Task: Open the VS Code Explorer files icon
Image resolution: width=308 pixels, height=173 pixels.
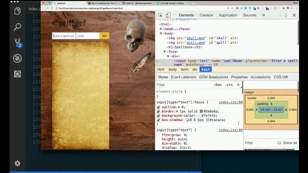Action: coord(17,11)
